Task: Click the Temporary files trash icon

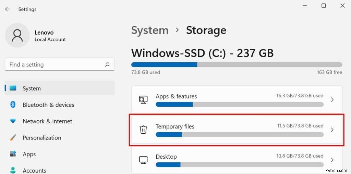Action: (143, 130)
